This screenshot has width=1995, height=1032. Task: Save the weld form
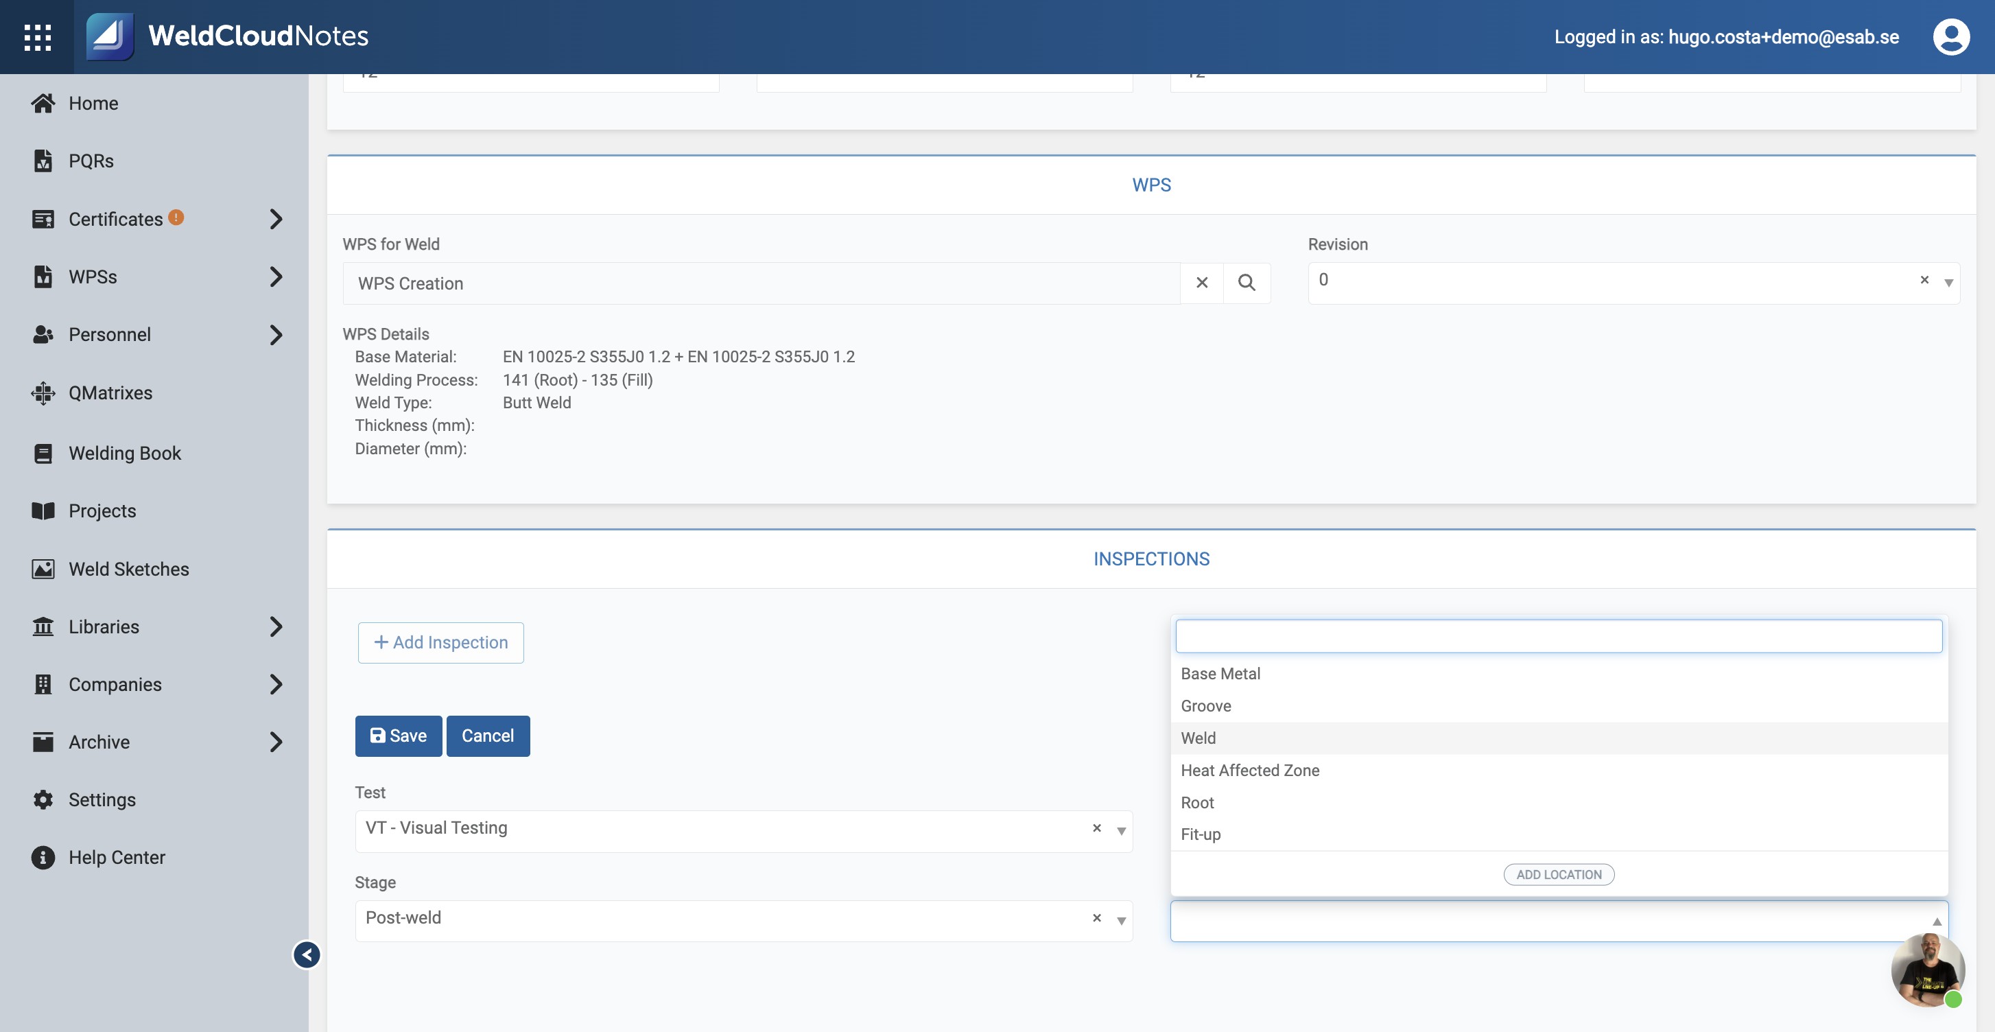(398, 736)
